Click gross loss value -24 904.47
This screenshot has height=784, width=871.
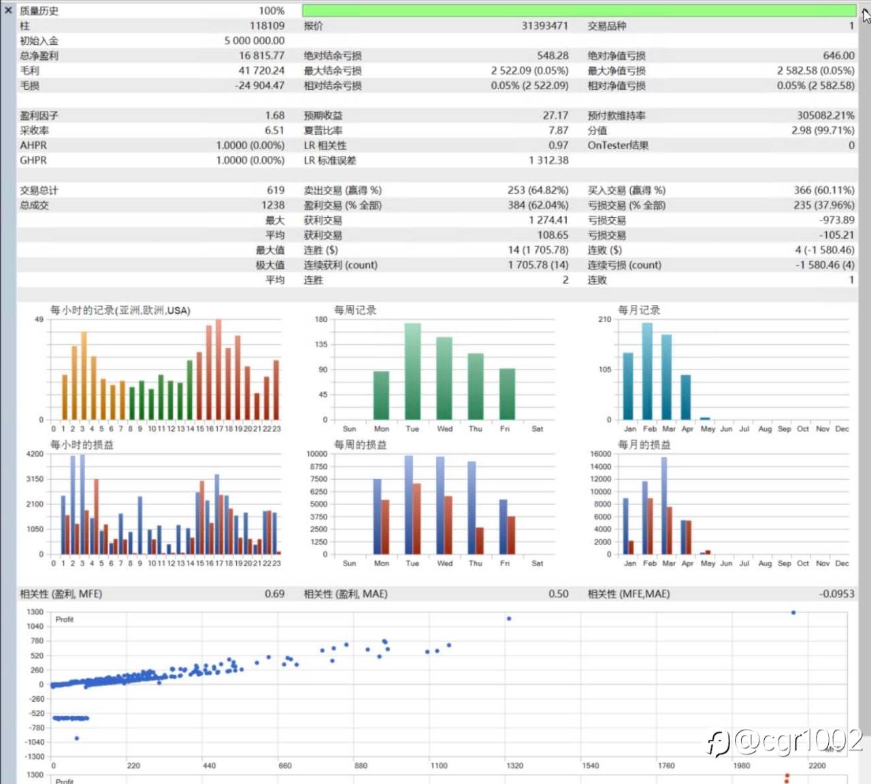coord(260,86)
